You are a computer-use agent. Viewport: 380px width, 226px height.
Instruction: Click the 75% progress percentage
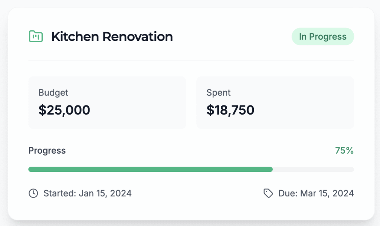[344, 150]
